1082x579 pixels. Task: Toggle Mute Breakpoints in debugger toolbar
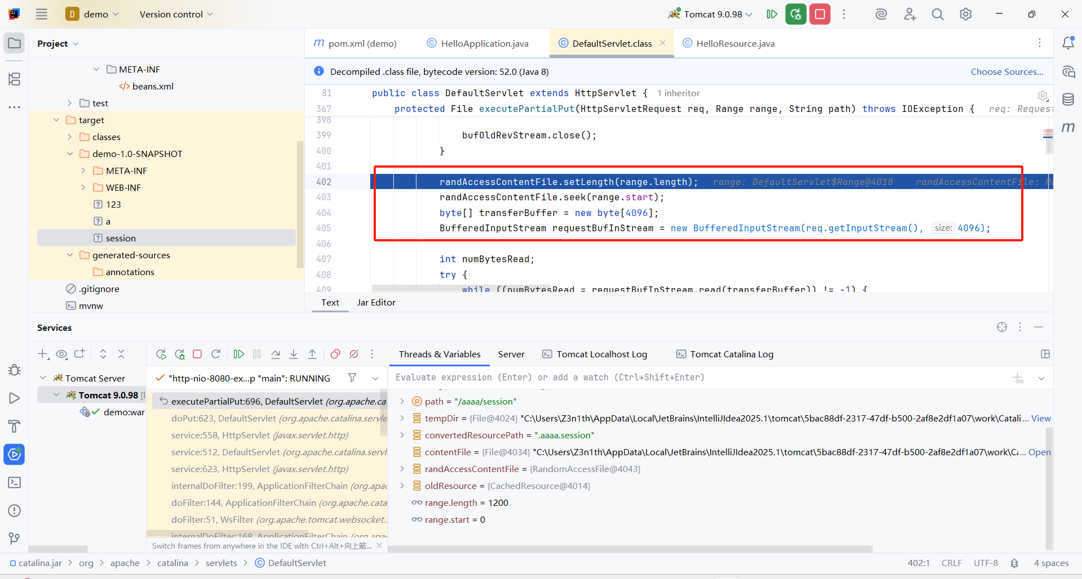(354, 354)
